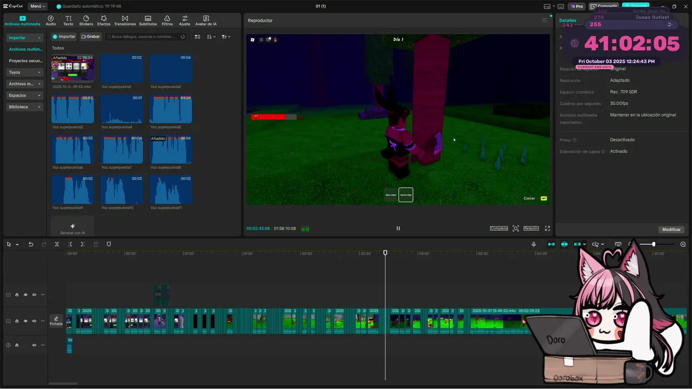Switch the media library to grid view

click(x=197, y=37)
